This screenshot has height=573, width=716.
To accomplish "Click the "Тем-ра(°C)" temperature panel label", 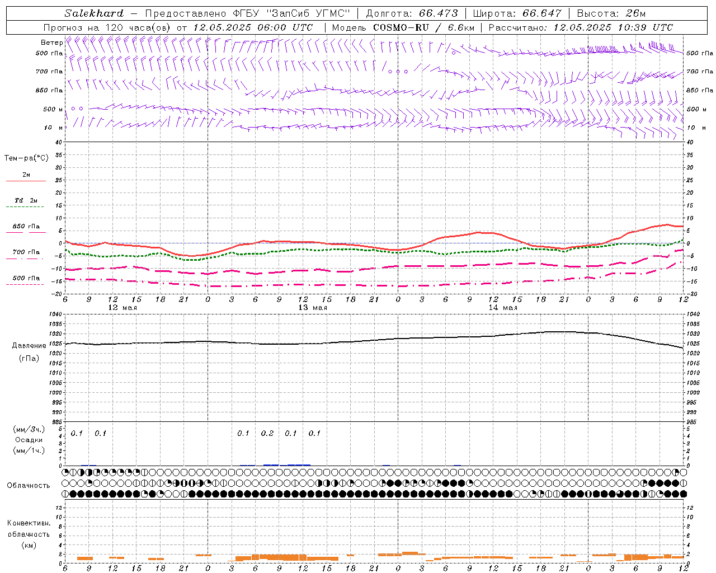I will (x=26, y=158).
